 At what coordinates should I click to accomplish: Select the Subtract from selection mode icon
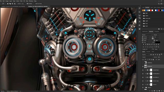click(12, 4)
